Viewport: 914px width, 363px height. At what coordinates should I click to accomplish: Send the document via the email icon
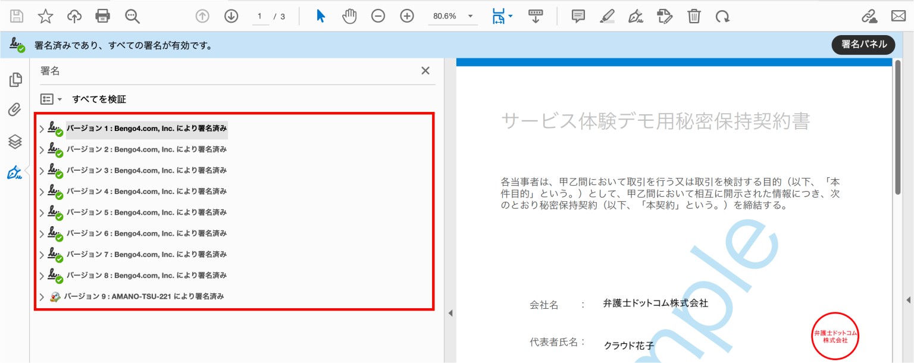899,16
